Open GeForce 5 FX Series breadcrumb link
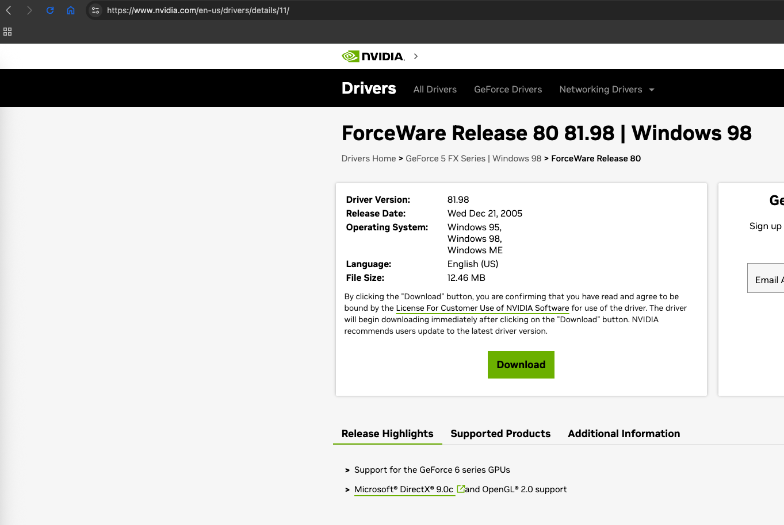 (x=473, y=159)
